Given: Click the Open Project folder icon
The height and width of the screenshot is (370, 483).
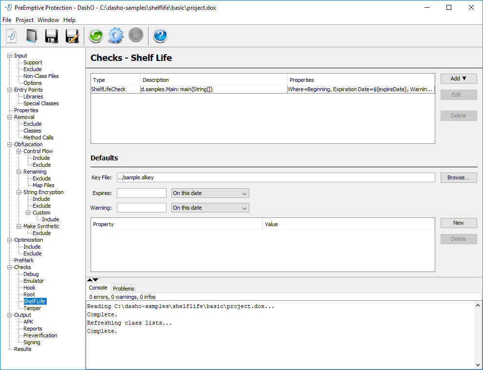Looking at the screenshot, I should [x=32, y=36].
